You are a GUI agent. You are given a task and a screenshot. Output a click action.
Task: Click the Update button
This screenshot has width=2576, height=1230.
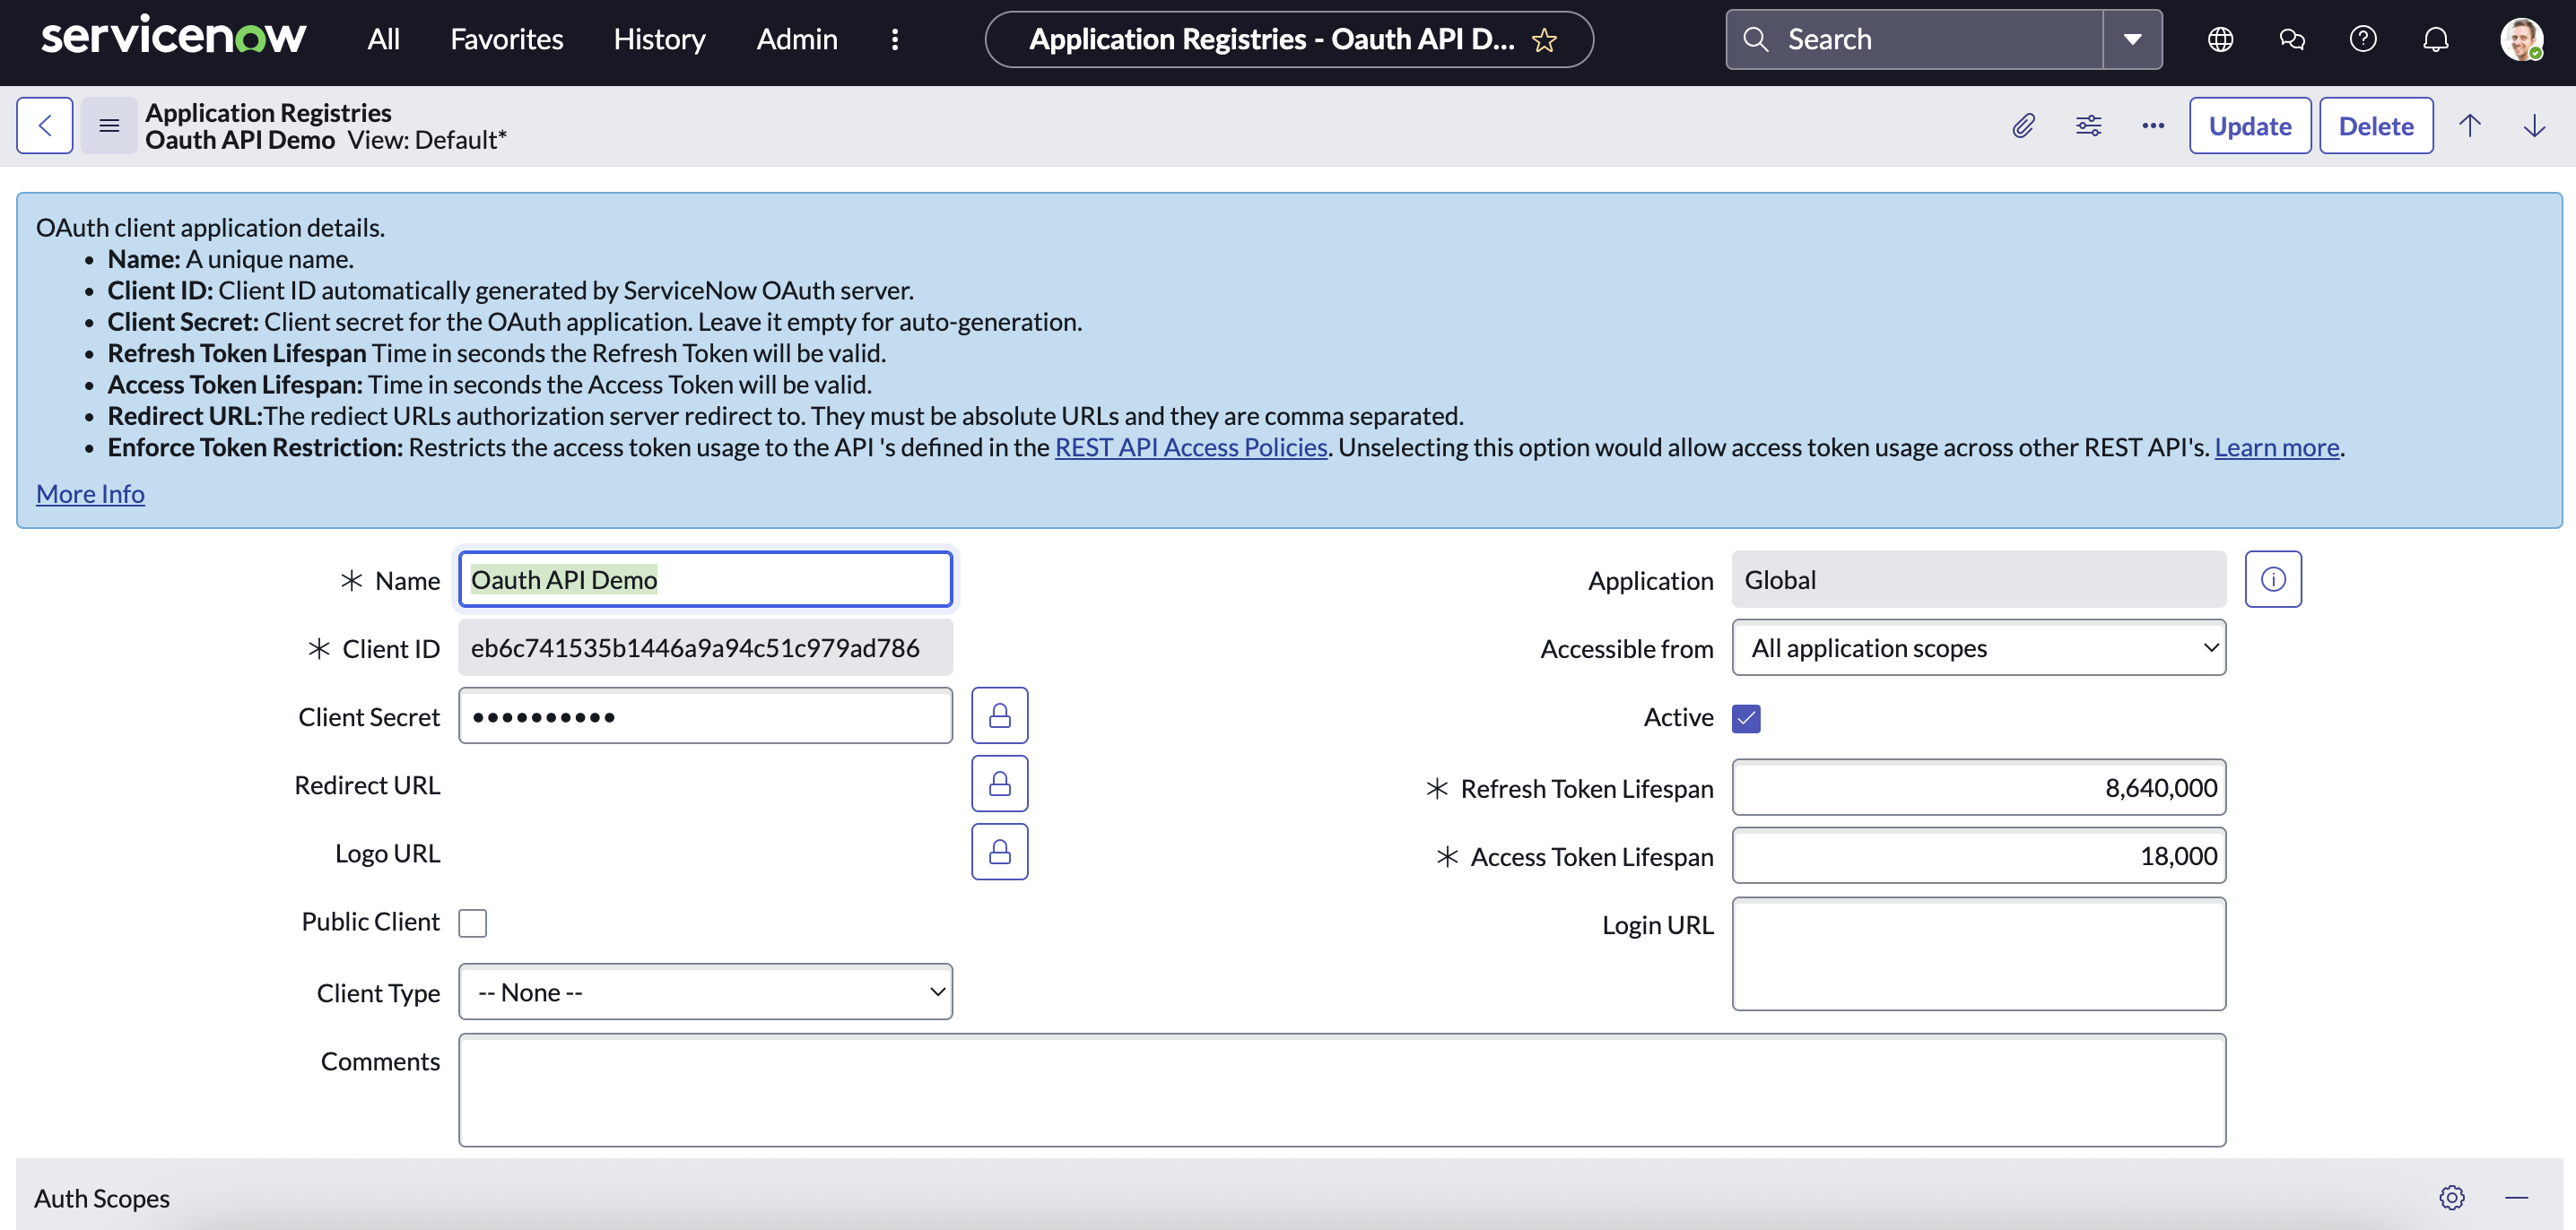click(2249, 126)
